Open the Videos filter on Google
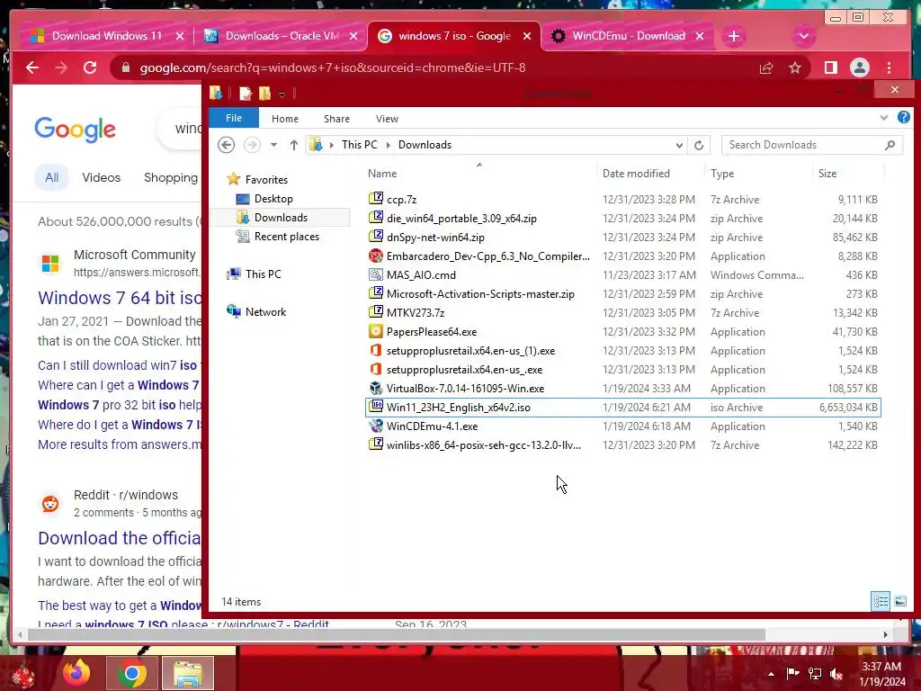Viewport: 921px width, 691px height. pyautogui.click(x=101, y=177)
